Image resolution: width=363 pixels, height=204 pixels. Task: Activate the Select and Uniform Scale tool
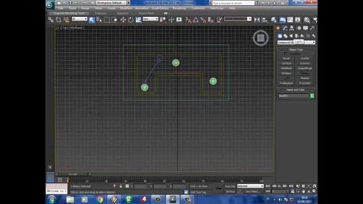(x=138, y=20)
